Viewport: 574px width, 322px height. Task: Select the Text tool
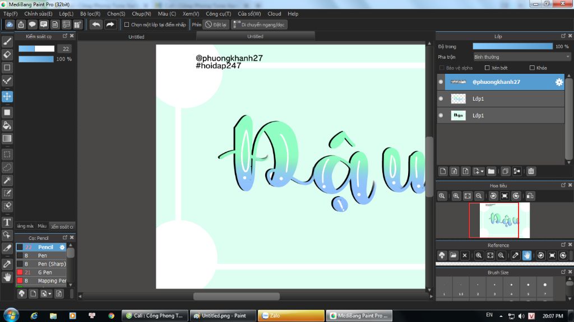tap(7, 222)
